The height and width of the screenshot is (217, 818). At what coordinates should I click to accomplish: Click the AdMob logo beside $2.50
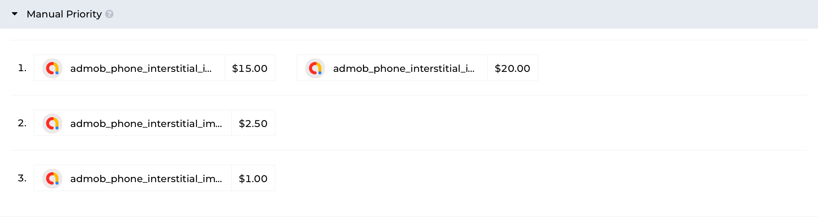pyautogui.click(x=52, y=123)
